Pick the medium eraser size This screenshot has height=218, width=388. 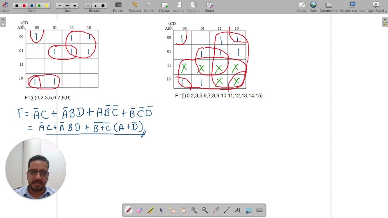pos(95,6)
